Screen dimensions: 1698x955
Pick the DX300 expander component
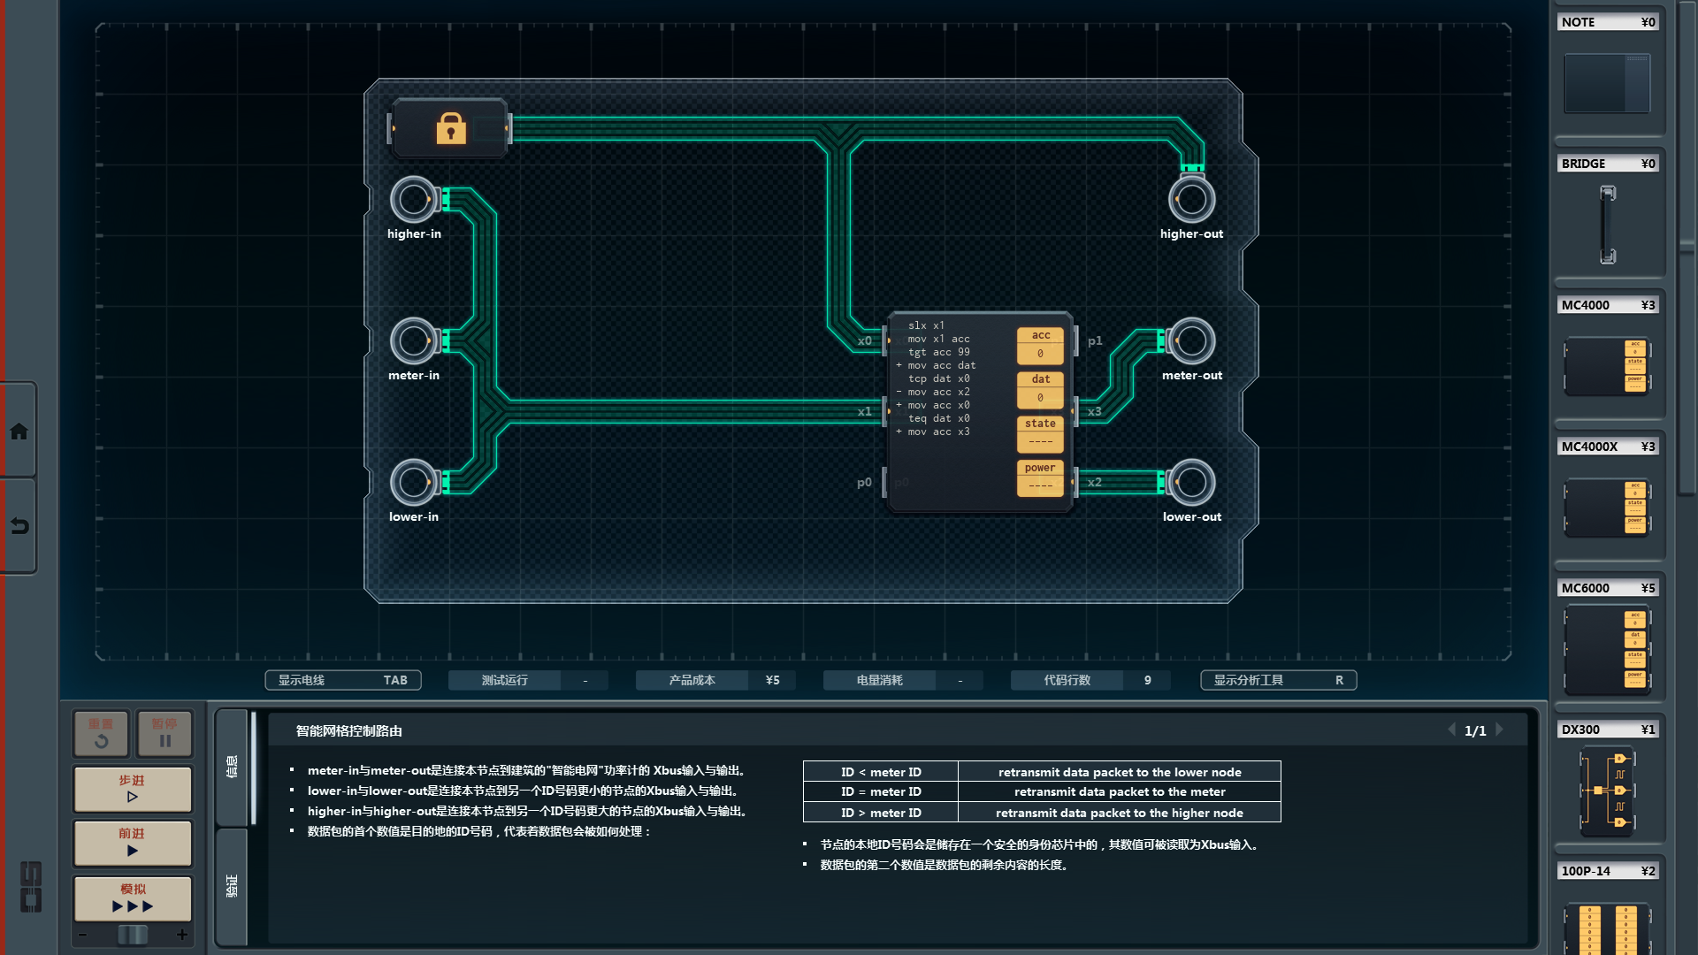1607,790
